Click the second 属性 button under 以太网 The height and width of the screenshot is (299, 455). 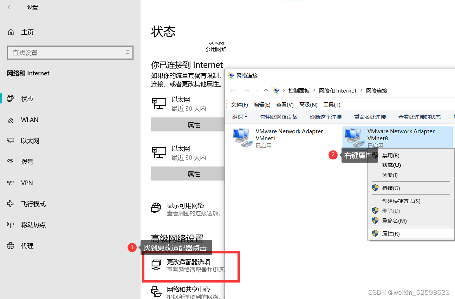coord(188,174)
